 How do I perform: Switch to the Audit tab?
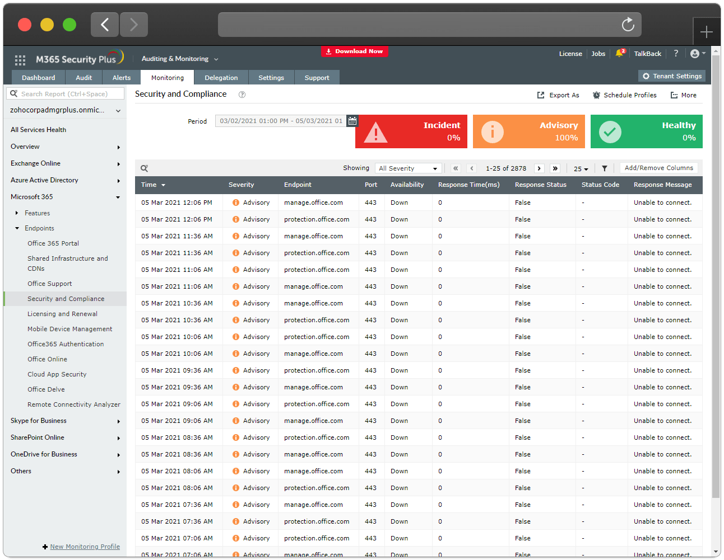[84, 78]
